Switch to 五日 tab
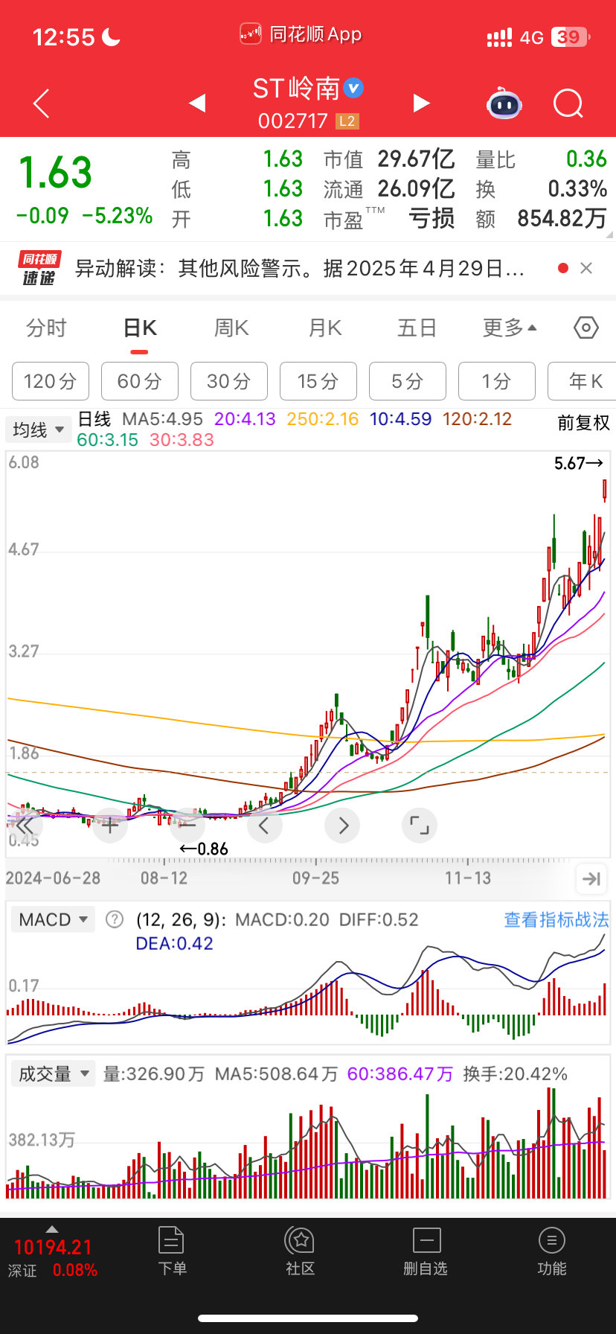 click(417, 328)
